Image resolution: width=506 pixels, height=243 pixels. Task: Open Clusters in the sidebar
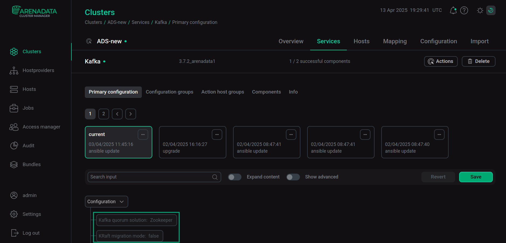pyautogui.click(x=25, y=52)
